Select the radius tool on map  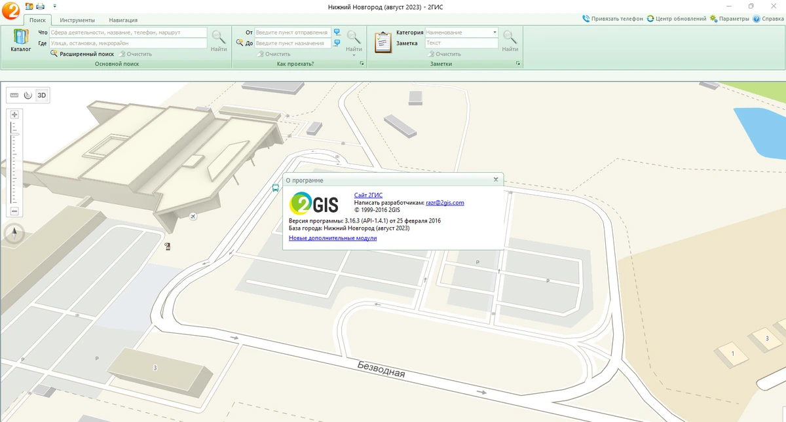(28, 95)
